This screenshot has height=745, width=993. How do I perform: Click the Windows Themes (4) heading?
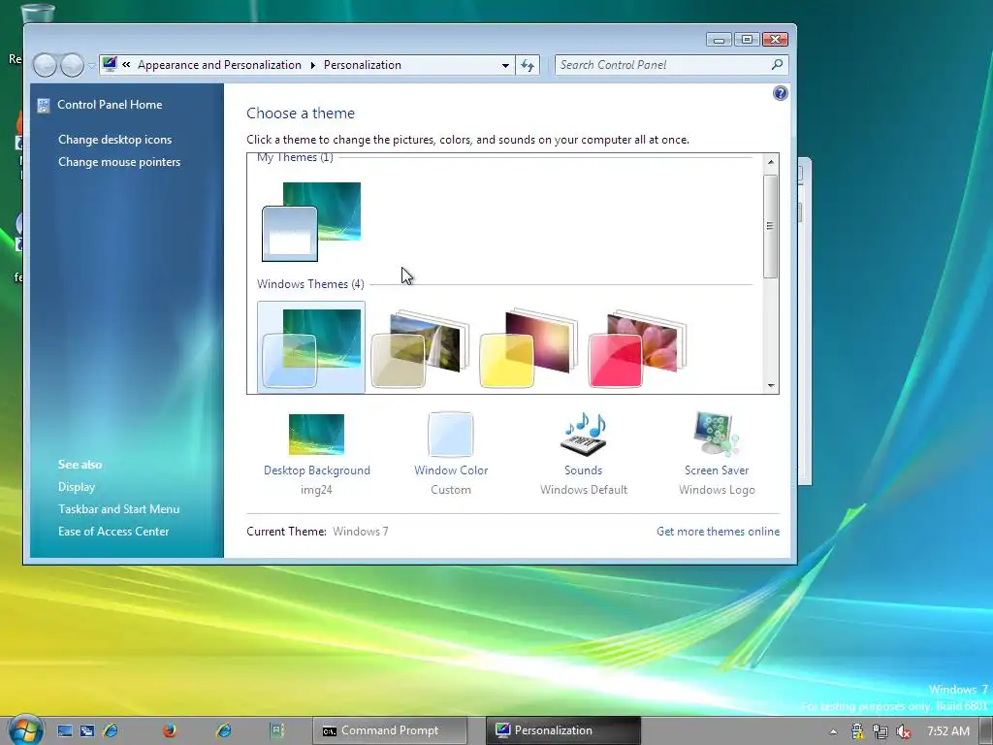[x=310, y=284]
